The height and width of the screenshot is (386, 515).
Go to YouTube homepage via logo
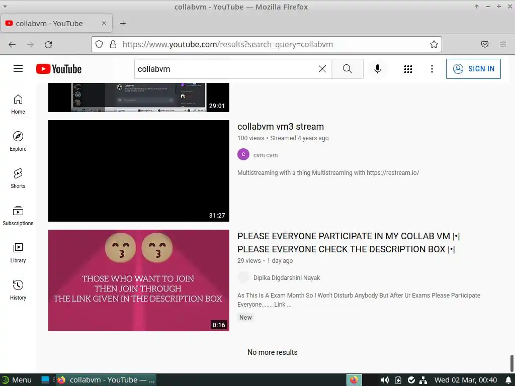tap(59, 69)
